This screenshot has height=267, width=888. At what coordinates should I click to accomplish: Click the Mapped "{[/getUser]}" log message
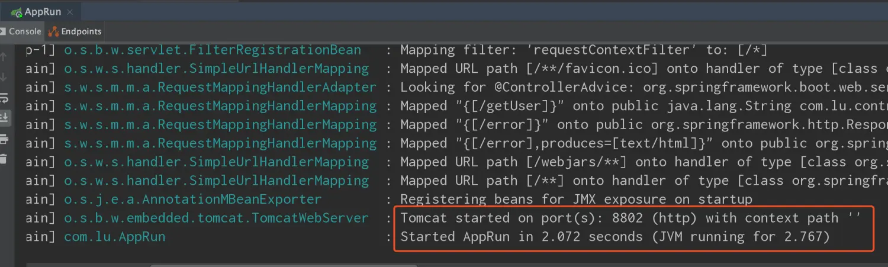tap(644, 107)
